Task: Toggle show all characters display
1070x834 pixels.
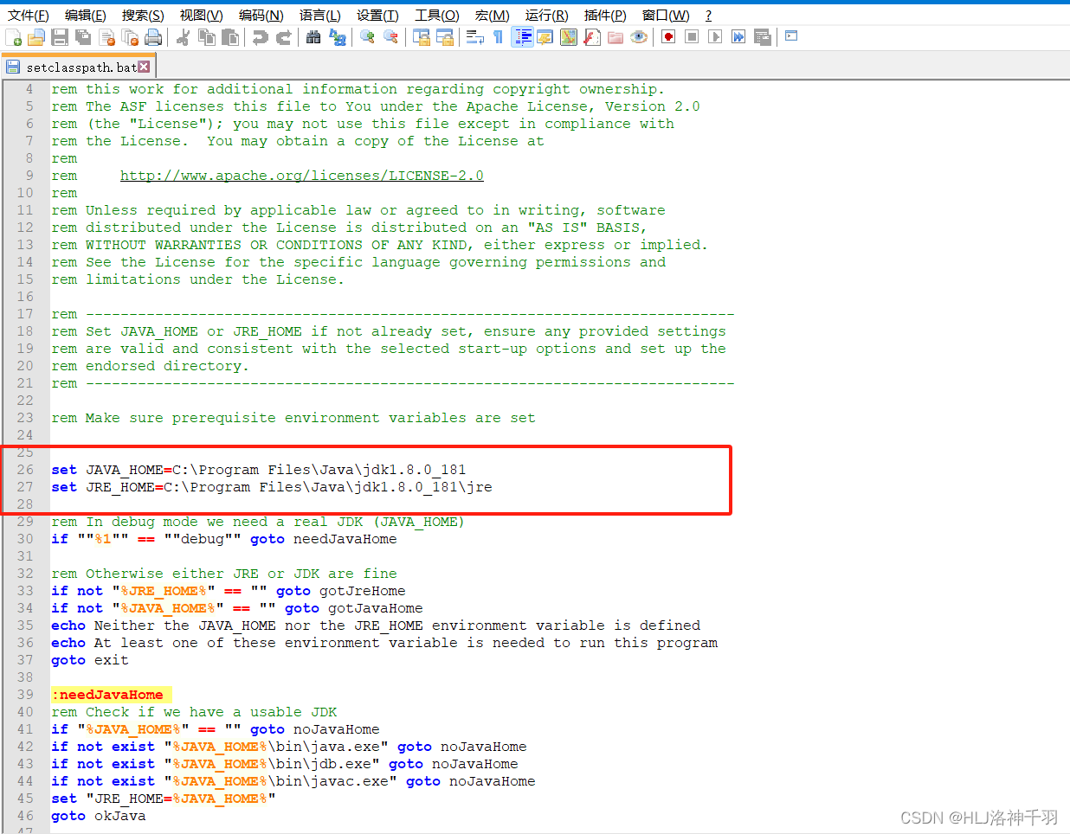Action: pyautogui.click(x=497, y=37)
